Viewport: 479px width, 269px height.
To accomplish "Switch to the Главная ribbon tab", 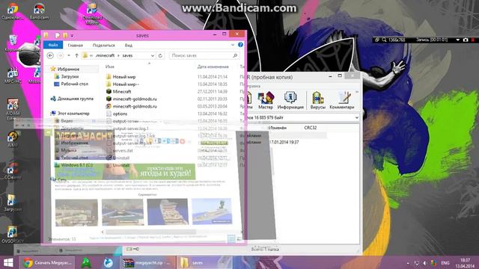I will click(x=76, y=45).
